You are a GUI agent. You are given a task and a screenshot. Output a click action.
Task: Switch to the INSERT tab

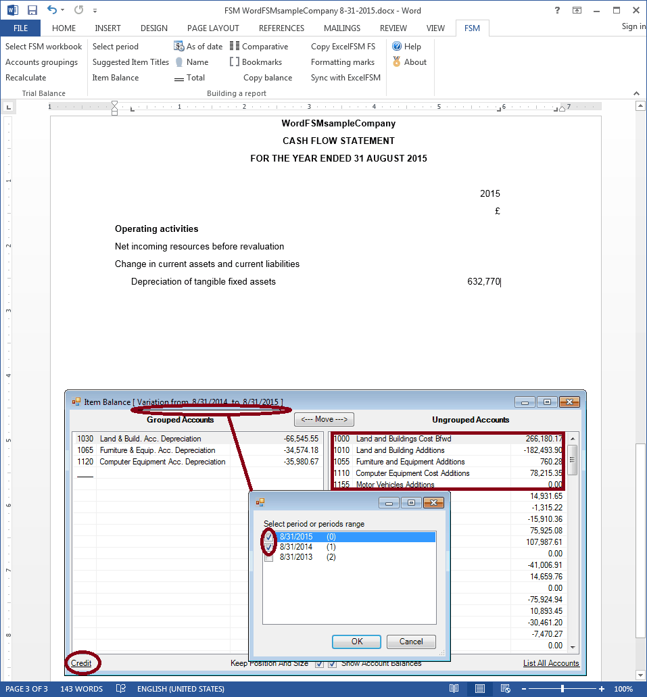click(107, 28)
